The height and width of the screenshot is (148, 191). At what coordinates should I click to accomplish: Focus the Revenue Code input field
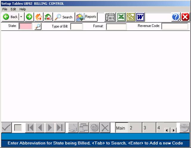click(175, 26)
